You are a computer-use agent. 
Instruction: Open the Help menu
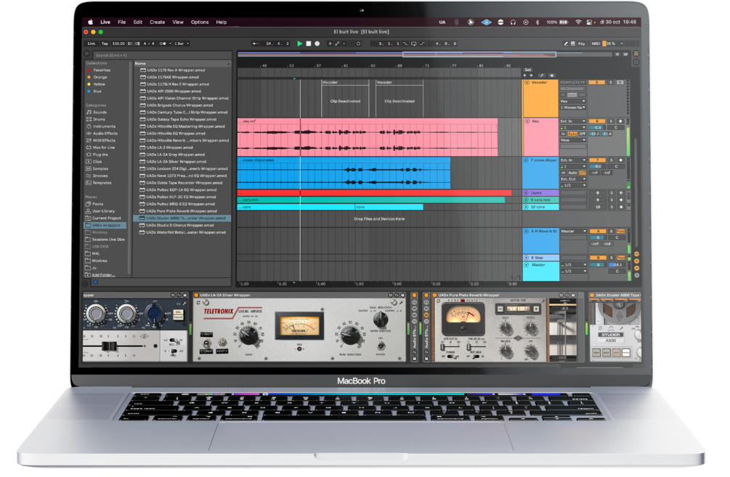tap(221, 22)
